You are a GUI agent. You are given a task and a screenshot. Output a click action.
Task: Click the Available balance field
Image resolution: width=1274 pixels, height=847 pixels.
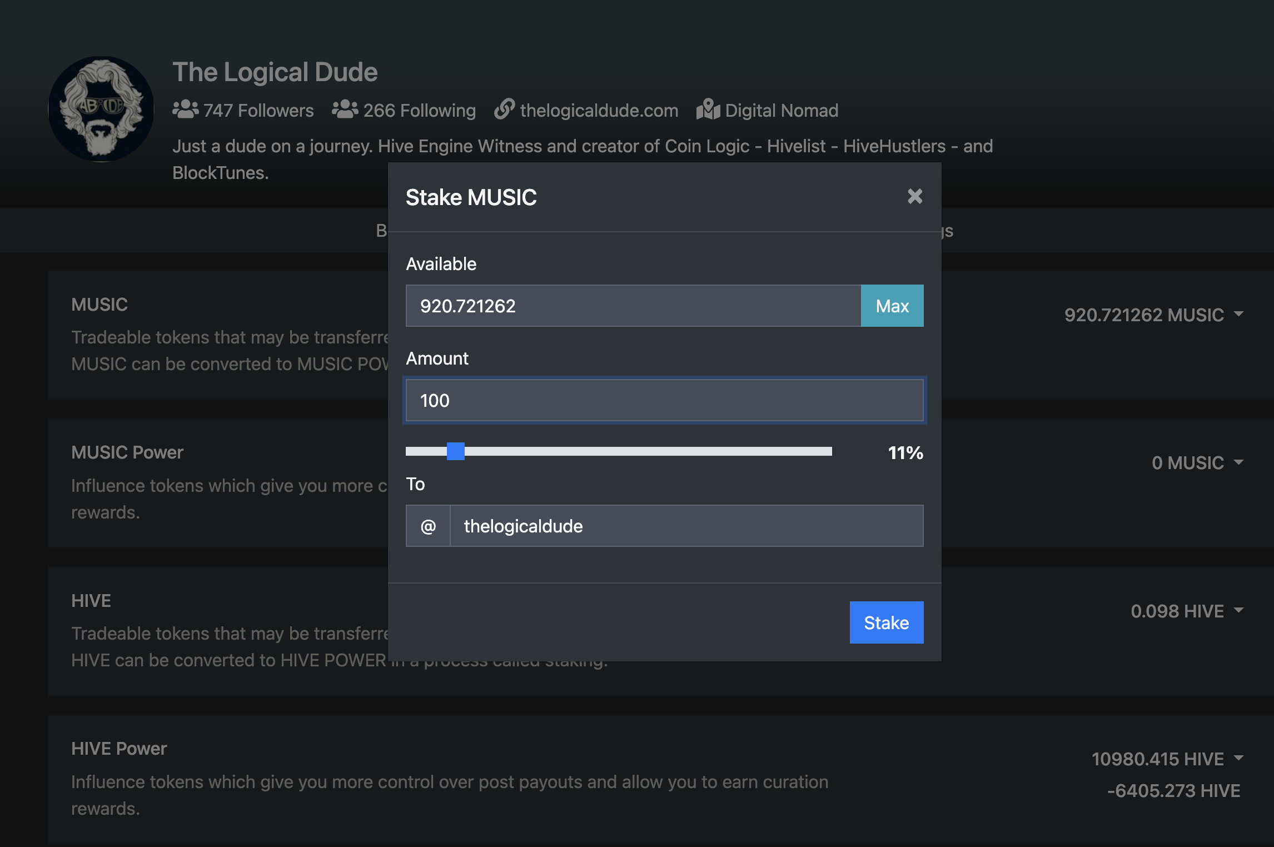pos(634,306)
